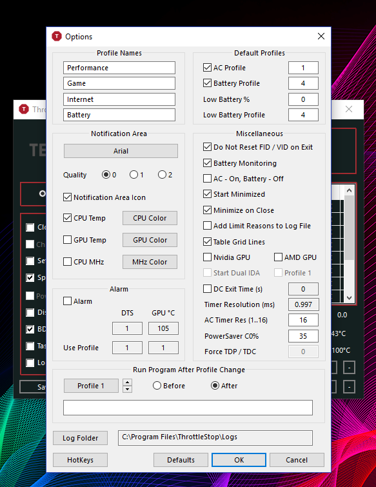Image resolution: width=376 pixels, height=487 pixels.
Task: Click the Cancel button
Action: [297, 460]
